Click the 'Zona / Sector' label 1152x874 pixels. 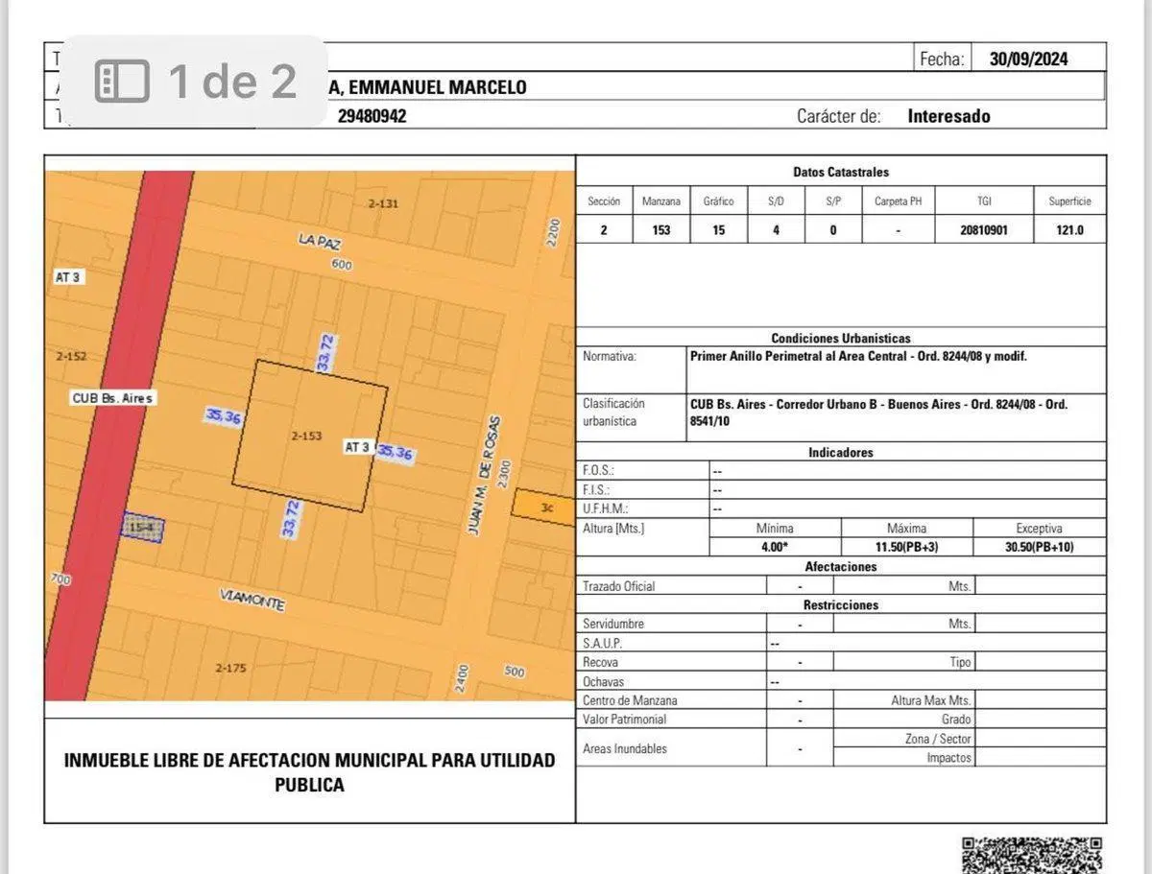pyautogui.click(x=938, y=739)
